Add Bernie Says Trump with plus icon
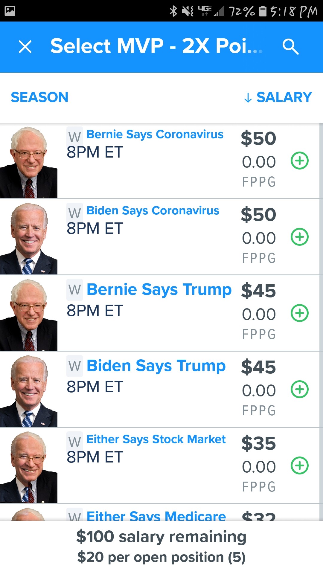 click(x=299, y=313)
